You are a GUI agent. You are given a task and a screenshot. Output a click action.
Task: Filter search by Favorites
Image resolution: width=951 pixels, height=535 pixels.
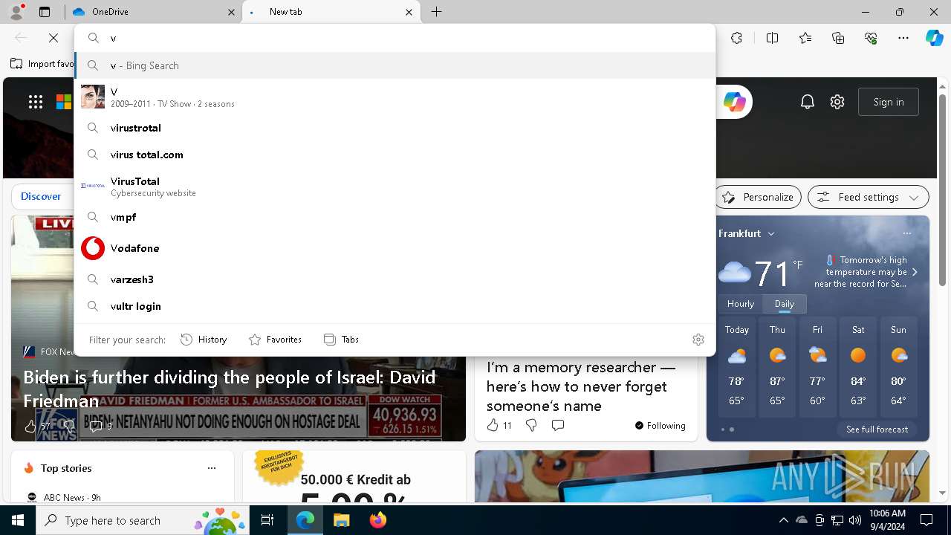(x=275, y=340)
